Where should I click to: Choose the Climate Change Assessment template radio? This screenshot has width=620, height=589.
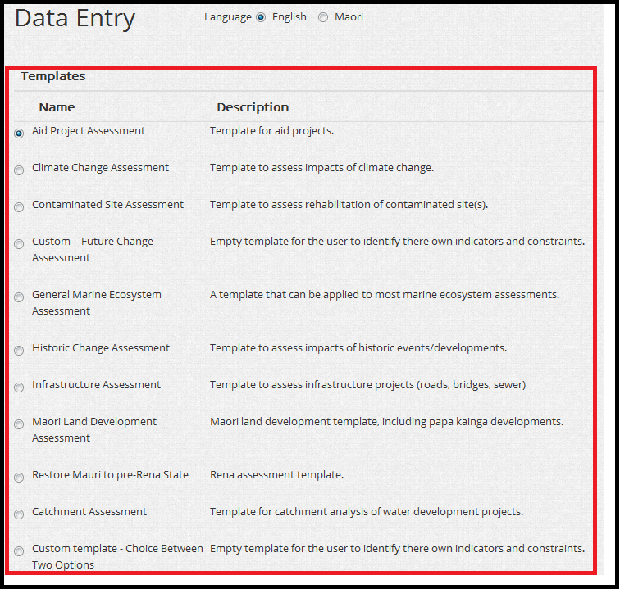19,170
